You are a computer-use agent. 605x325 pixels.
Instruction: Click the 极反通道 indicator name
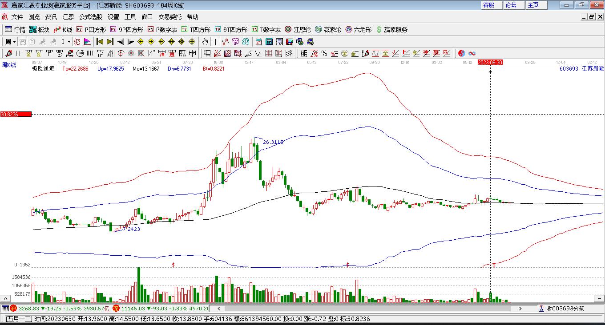point(44,69)
